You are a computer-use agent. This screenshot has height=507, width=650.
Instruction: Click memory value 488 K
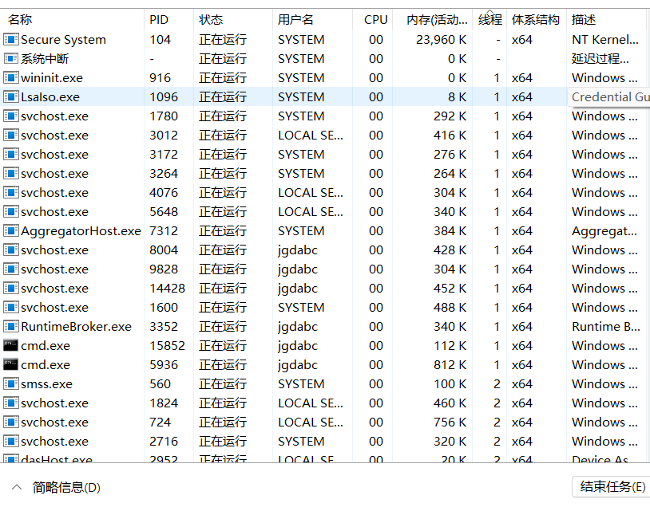(x=450, y=308)
